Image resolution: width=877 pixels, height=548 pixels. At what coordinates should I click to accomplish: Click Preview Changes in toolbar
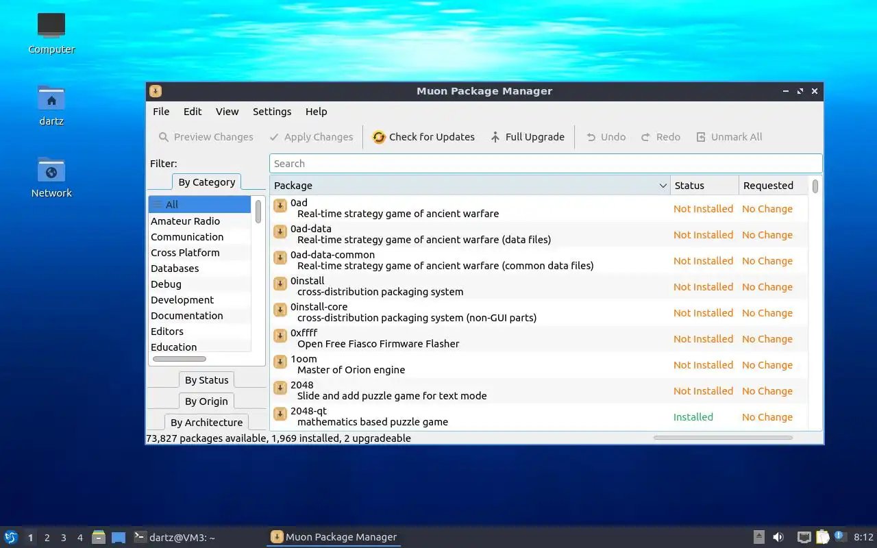206,137
